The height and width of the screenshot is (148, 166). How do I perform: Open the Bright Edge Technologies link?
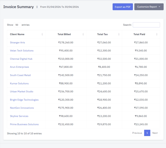(x=24, y=100)
